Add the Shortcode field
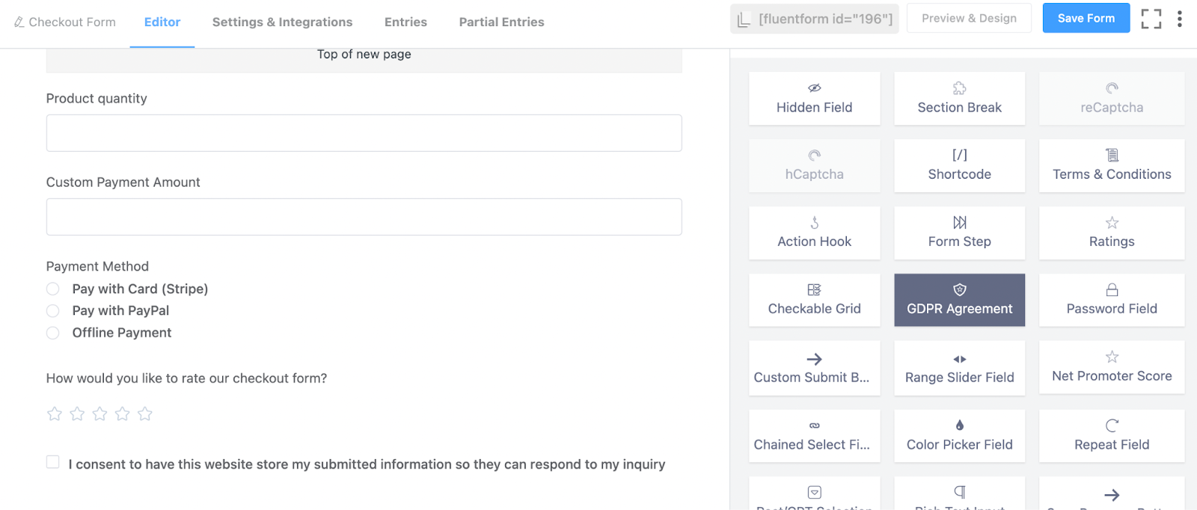This screenshot has height=510, width=1197. (959, 165)
